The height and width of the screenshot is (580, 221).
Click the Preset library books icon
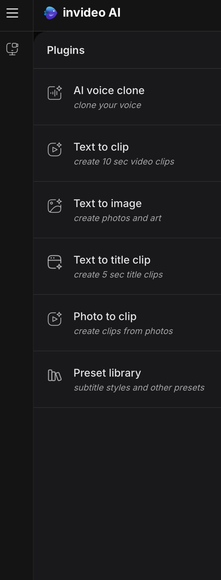tap(55, 375)
